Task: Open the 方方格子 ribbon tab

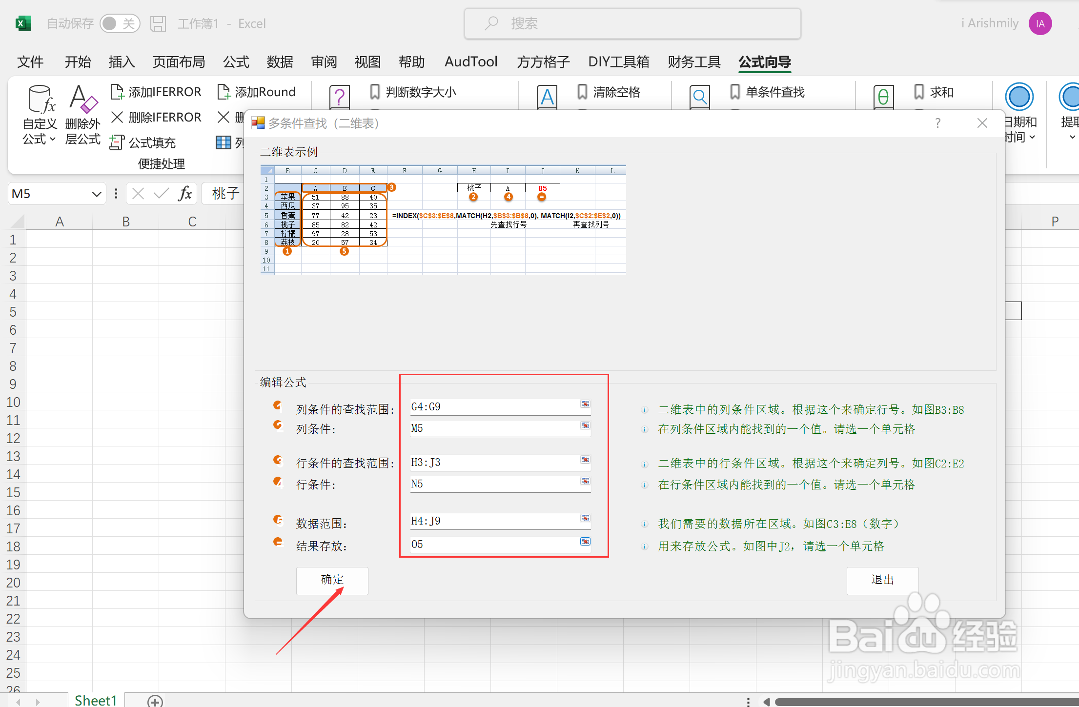Action: pos(543,62)
